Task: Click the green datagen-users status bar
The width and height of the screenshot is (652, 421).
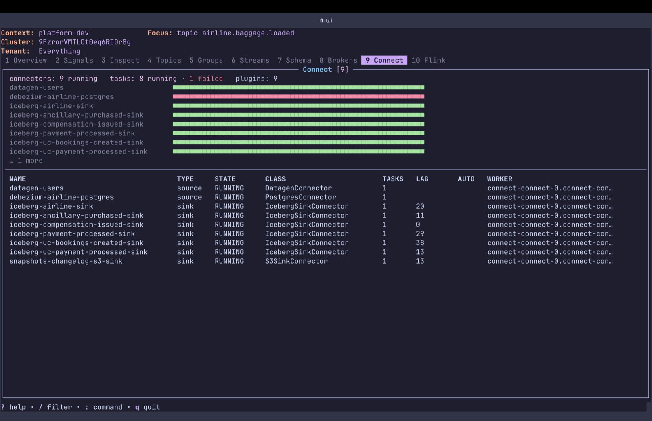Action: click(x=298, y=87)
